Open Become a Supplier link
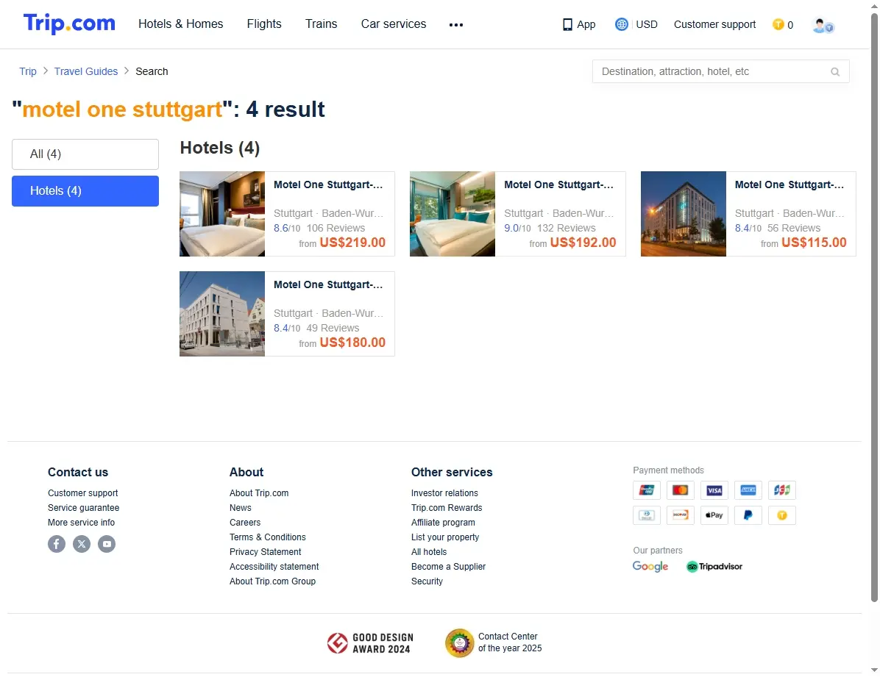The width and height of the screenshot is (880, 677). point(448,567)
